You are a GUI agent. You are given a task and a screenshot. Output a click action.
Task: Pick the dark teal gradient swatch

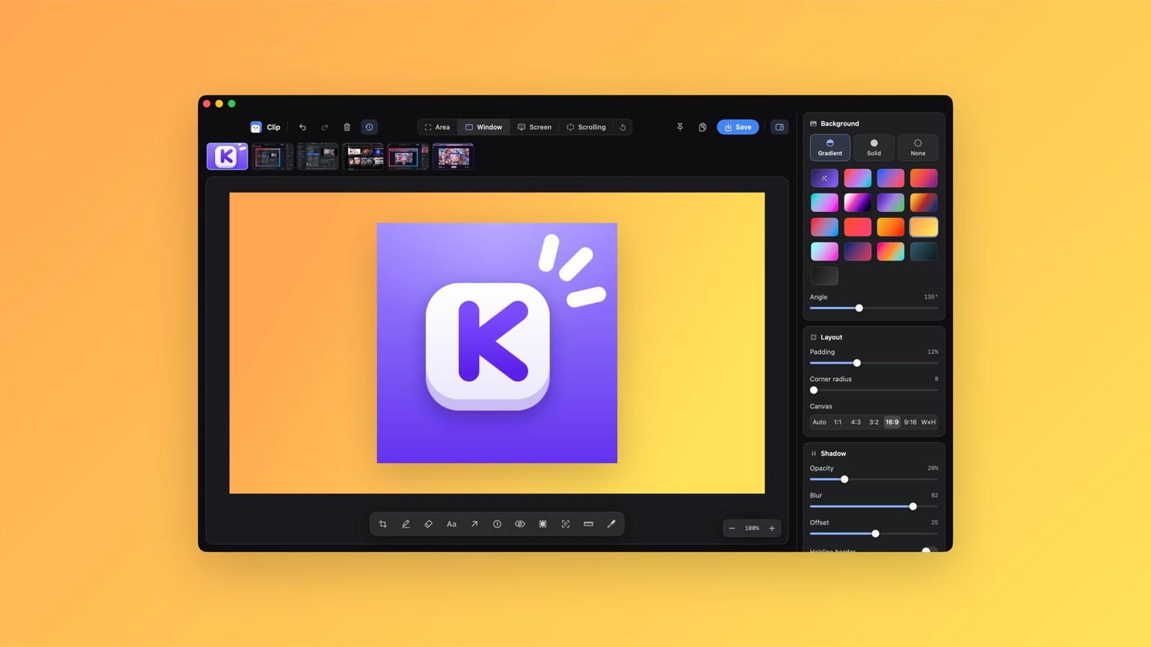click(x=924, y=251)
